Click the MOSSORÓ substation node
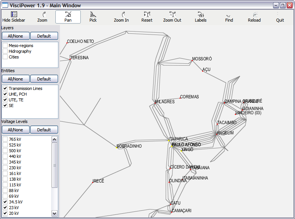Viewport: 295px width, 219px height. click(192, 60)
